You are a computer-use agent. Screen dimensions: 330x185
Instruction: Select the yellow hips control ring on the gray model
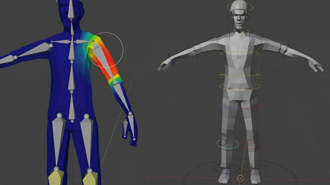tap(240, 87)
